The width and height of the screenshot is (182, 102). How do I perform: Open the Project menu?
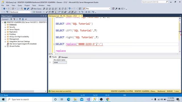pyautogui.click(x=27, y=5)
